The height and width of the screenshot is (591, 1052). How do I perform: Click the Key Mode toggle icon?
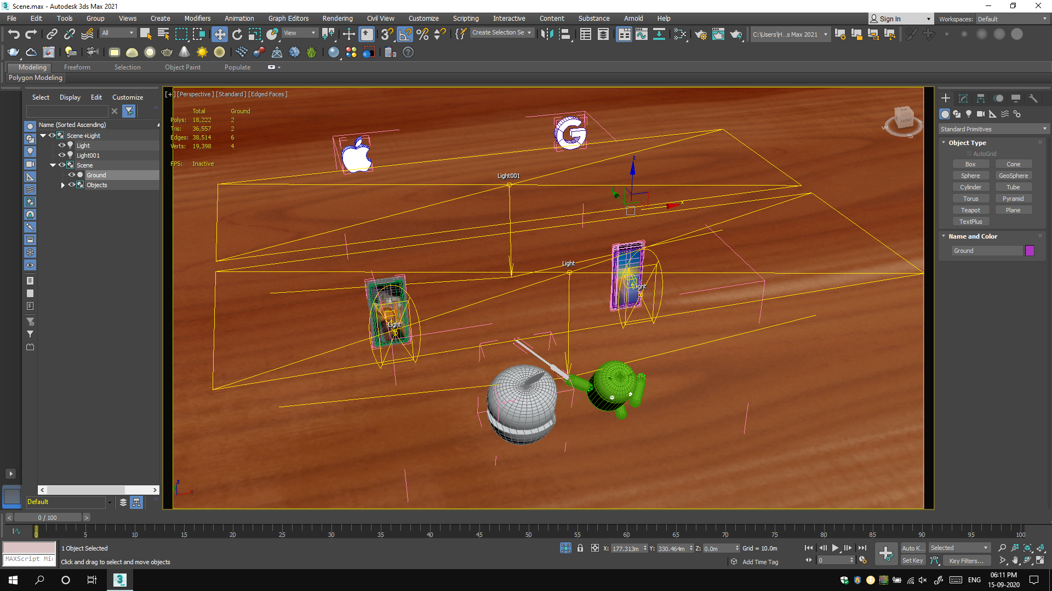809,560
